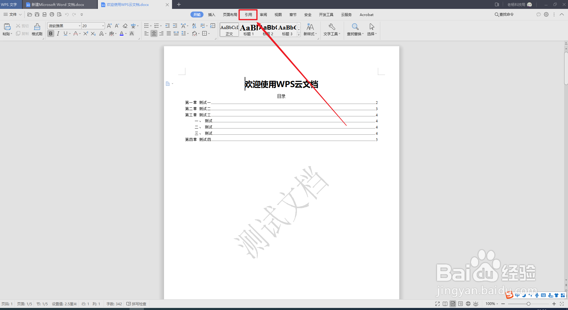The width and height of the screenshot is (568, 310).
Task: Expand the font color dropdown arrow
Action: pos(126,34)
